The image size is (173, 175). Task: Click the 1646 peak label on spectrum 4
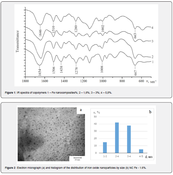click(40, 33)
